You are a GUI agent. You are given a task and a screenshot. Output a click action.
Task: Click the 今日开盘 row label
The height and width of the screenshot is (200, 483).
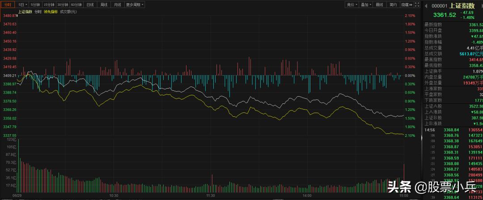coord(433,30)
